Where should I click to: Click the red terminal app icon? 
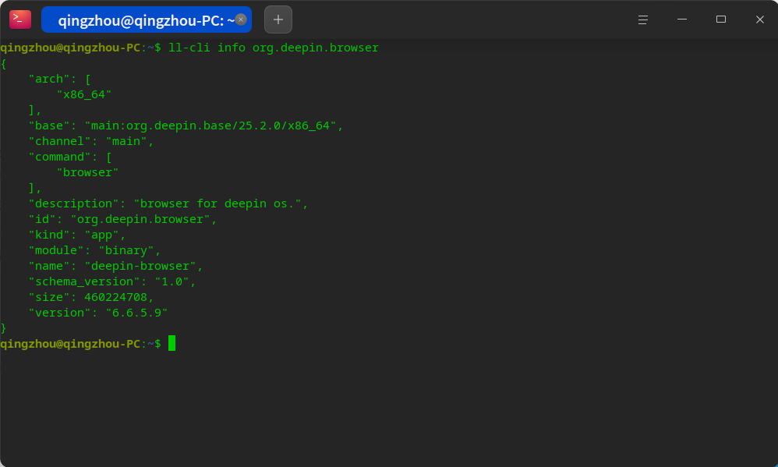(x=20, y=19)
